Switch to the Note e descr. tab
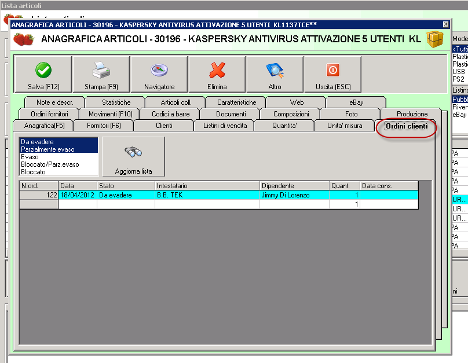This screenshot has width=468, height=363. click(x=54, y=102)
